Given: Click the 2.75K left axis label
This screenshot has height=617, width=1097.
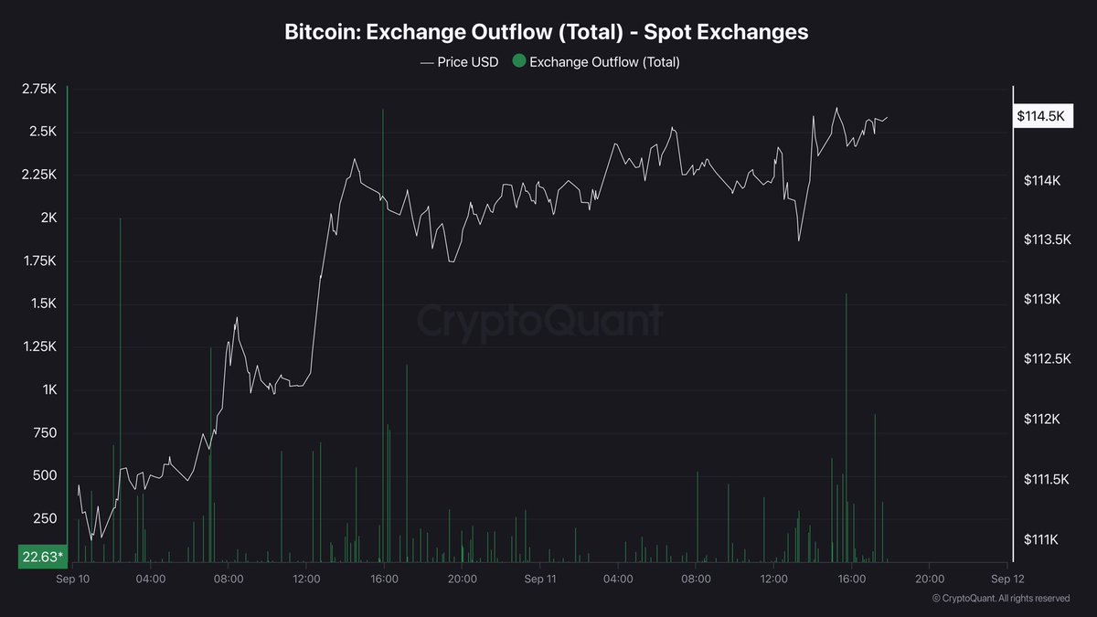Looking at the screenshot, I should 39,89.
